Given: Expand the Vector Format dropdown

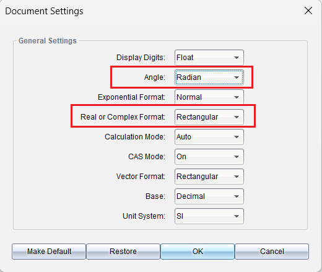Looking at the screenshot, I should 209,177.
